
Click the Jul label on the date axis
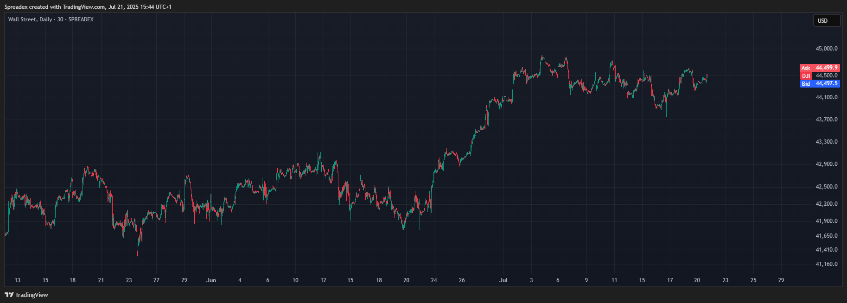503,280
